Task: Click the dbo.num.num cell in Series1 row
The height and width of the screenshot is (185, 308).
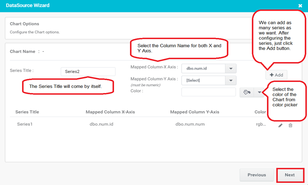Action: 190,124
